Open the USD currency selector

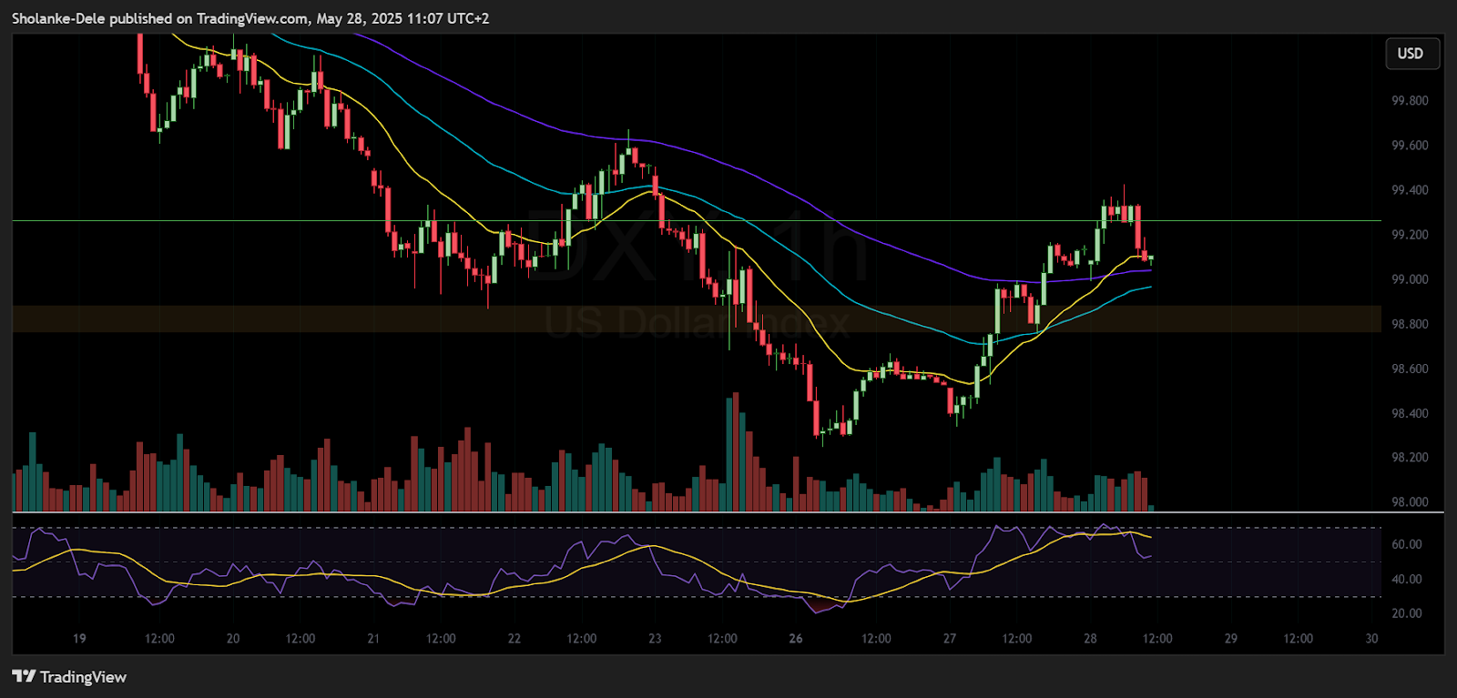coord(1411,54)
